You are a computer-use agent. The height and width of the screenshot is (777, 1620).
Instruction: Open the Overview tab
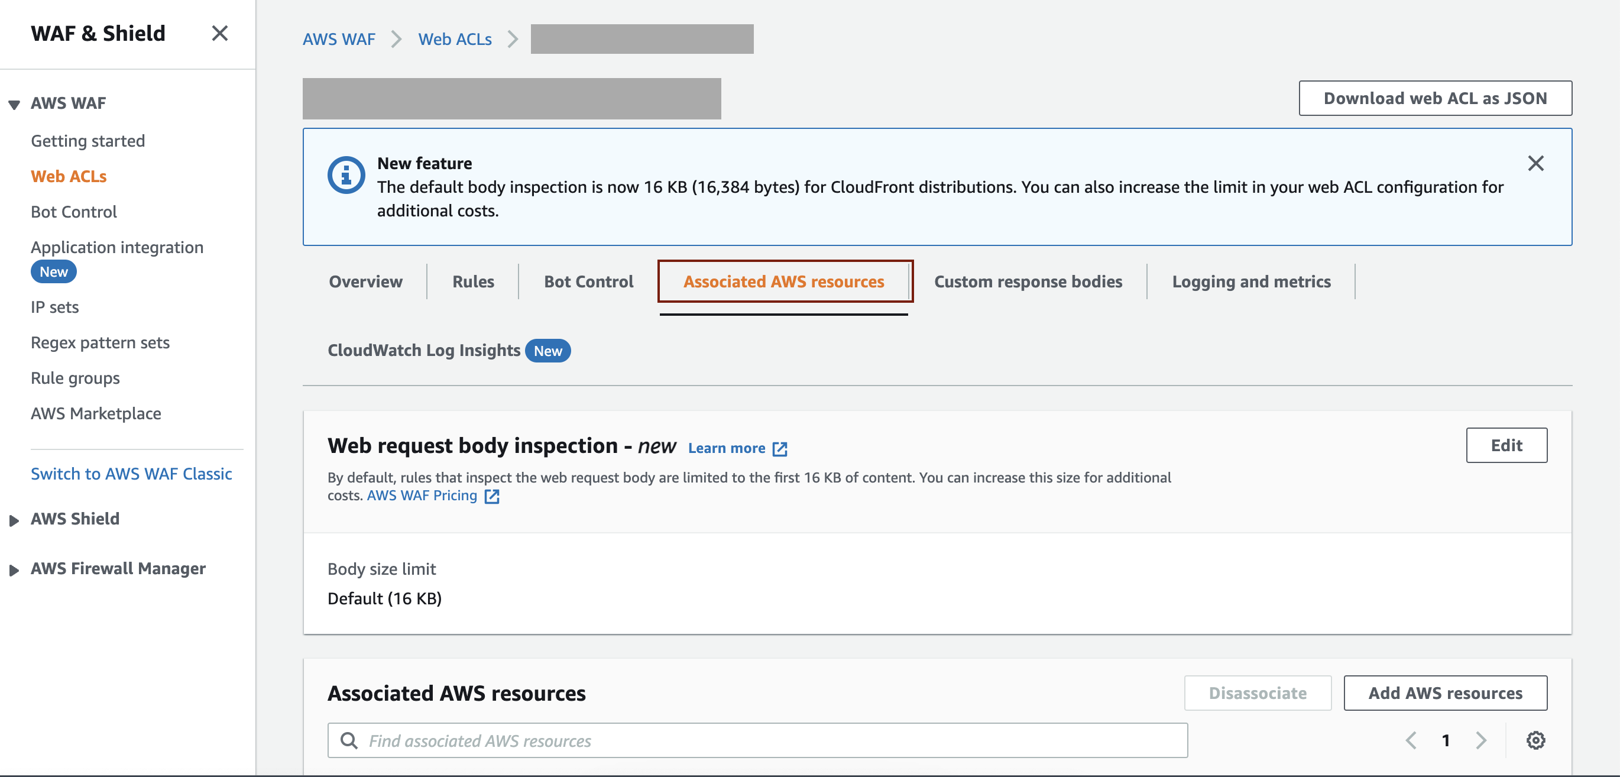(x=365, y=281)
